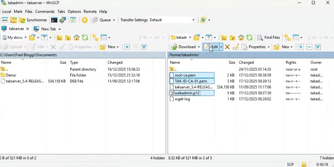334x167 pixels.
Task: Go to remote parent directory icon
Action: [x=224, y=38]
